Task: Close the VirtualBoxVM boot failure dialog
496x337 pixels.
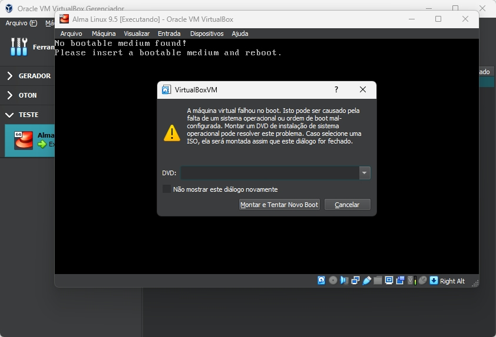Action: [363, 90]
